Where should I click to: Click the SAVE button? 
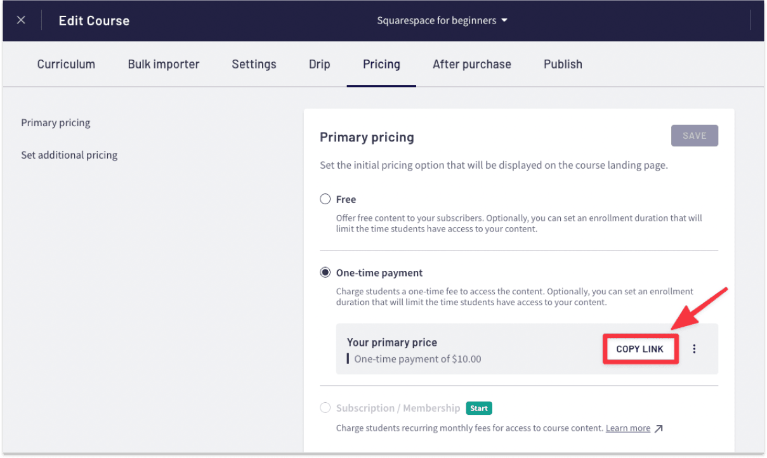(694, 135)
